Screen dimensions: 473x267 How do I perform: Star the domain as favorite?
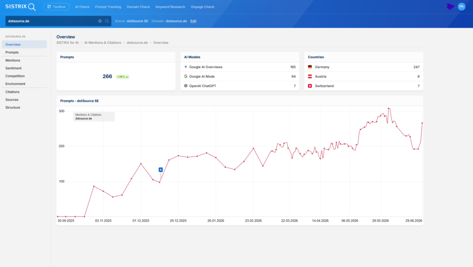(100, 21)
